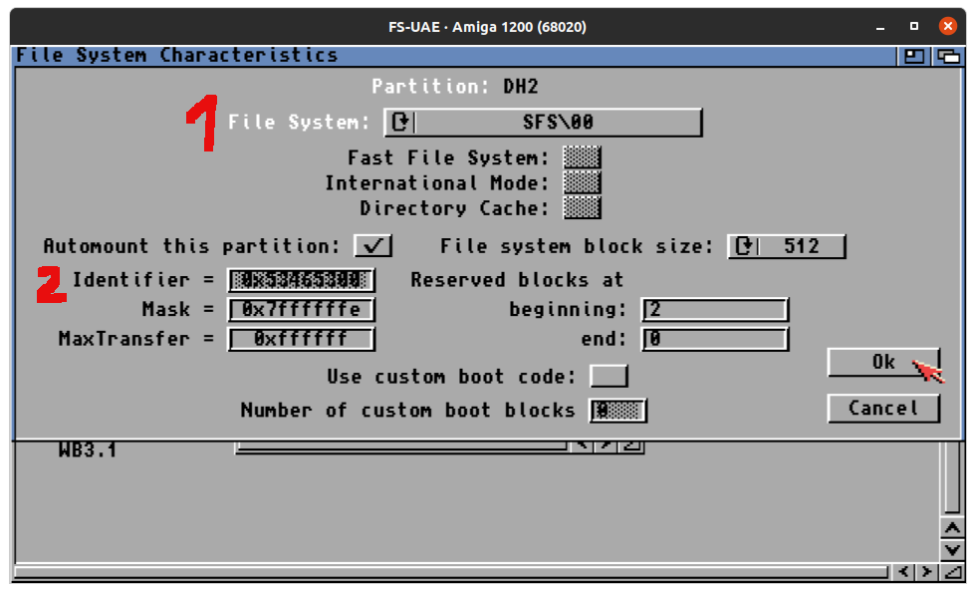Click Reserved blocks end field
The height and width of the screenshot is (593, 976).
click(x=715, y=339)
